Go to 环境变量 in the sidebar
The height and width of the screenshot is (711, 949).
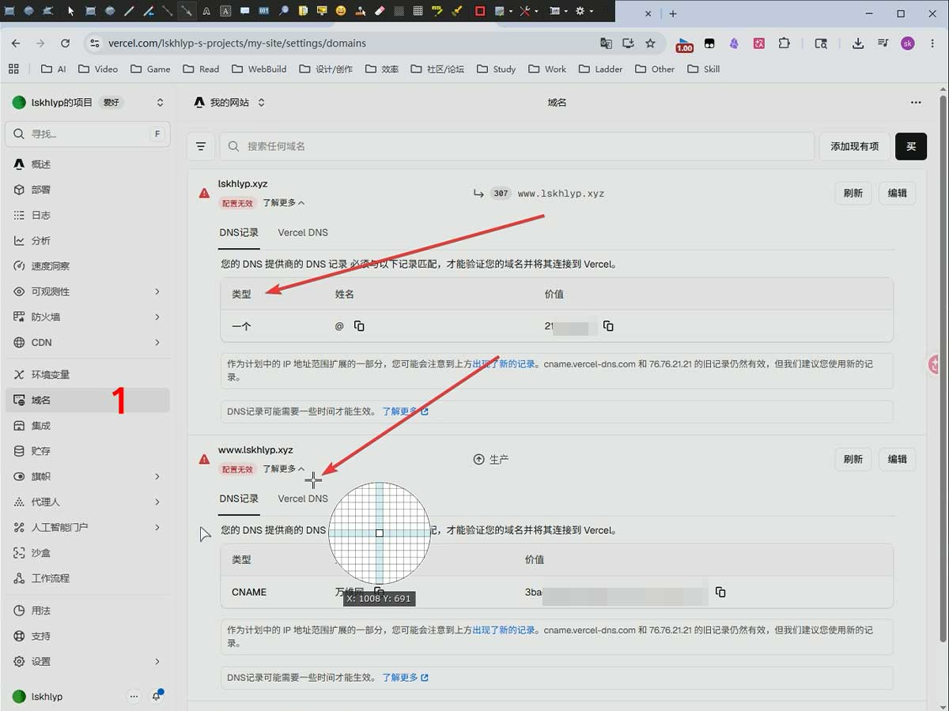click(x=87, y=374)
